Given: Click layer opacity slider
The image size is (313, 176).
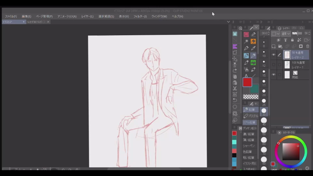Looking at the screenshot, I should tap(297, 34).
